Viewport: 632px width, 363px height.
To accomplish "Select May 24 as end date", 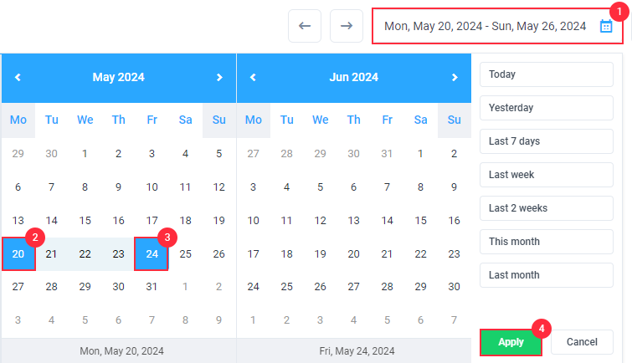I will click(x=152, y=253).
